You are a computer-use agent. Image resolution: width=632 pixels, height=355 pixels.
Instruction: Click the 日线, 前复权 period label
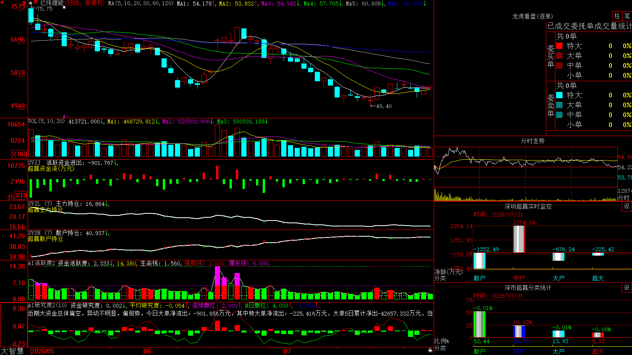click(x=85, y=3)
